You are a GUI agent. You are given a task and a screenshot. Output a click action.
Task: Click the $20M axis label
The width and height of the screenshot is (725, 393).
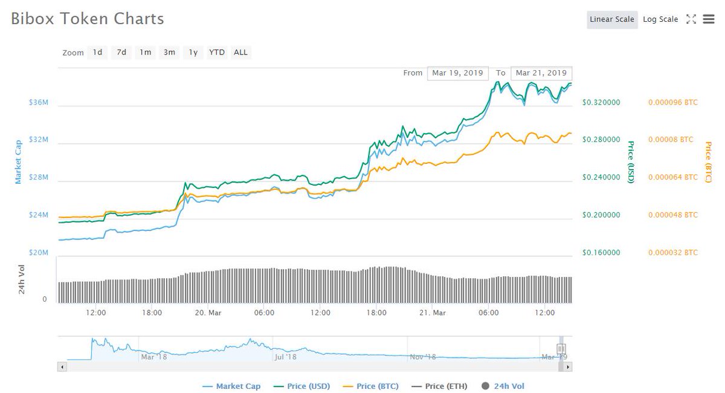38,253
